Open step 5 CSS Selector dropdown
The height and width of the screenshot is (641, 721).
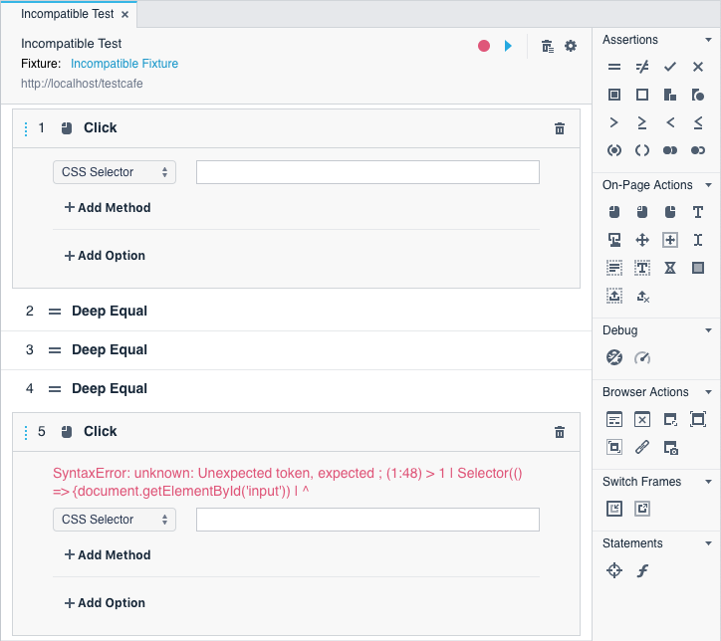[115, 520]
